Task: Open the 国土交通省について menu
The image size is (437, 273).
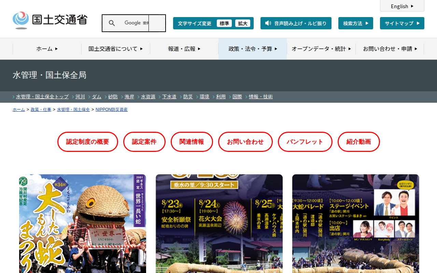Action: [x=116, y=49]
